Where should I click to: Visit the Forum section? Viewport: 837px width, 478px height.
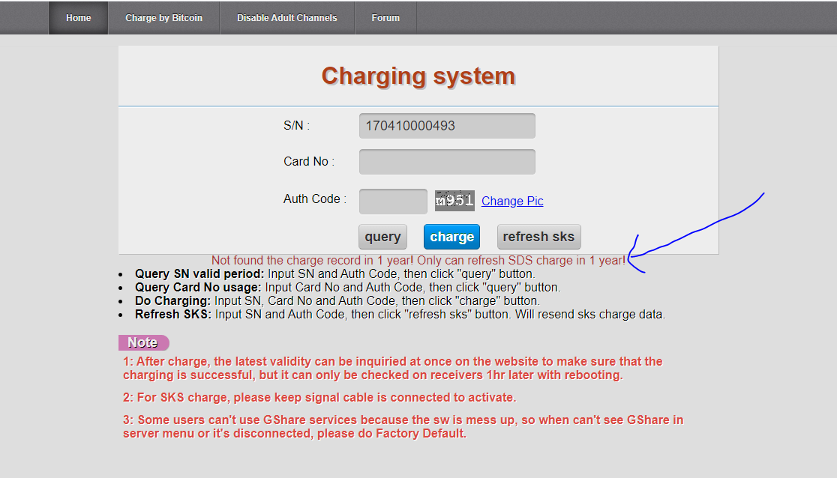(385, 17)
